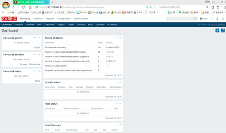Open the Inventory main menu

click(x=38, y=18)
